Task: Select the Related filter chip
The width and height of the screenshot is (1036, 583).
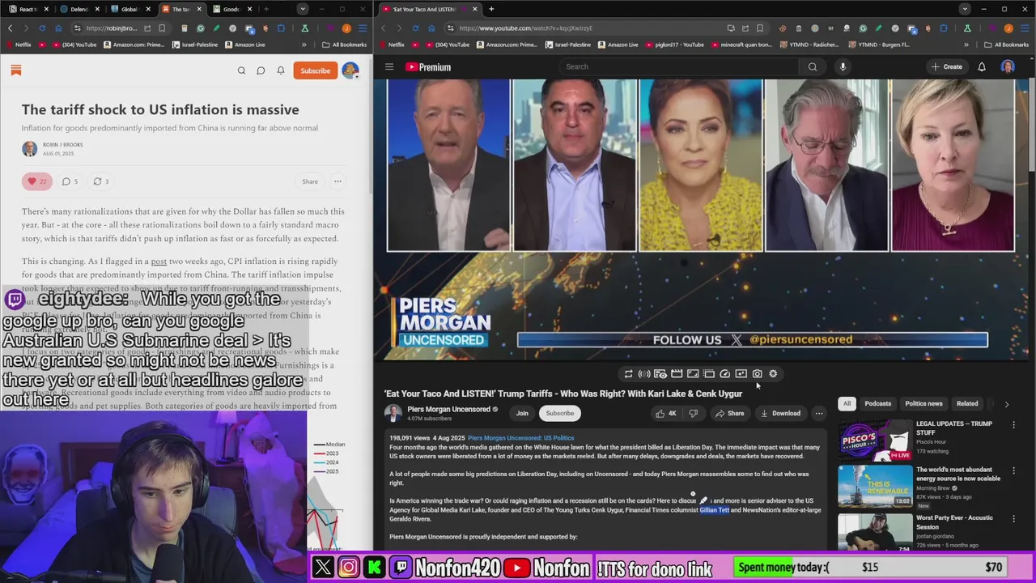Action: [967, 404]
